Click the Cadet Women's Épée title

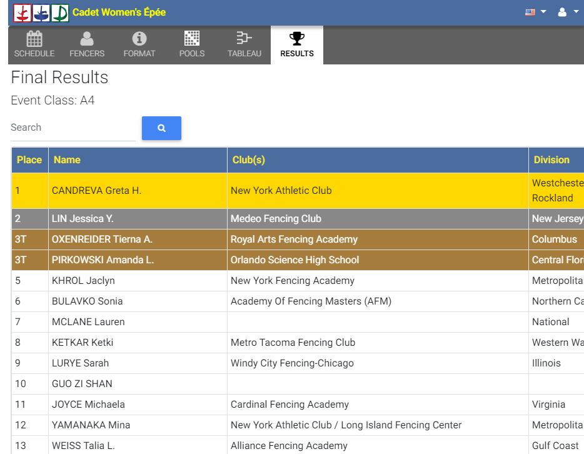119,13
